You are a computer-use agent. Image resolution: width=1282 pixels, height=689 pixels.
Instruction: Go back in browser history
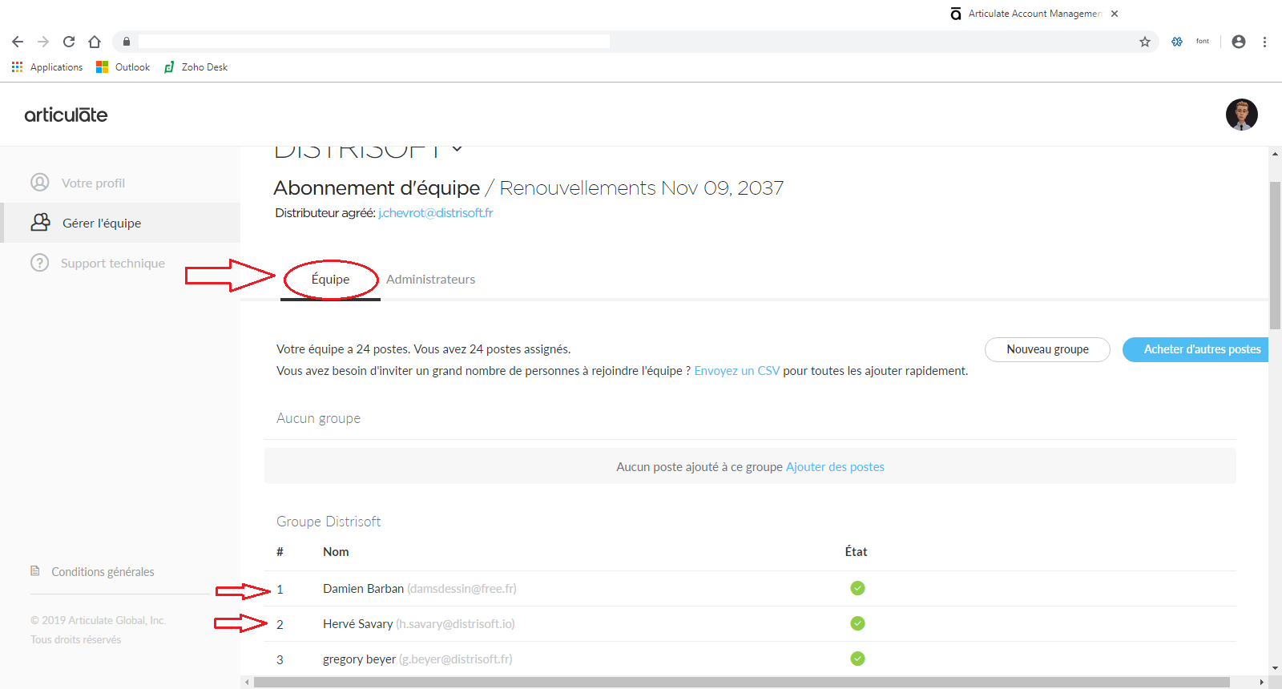(18, 42)
